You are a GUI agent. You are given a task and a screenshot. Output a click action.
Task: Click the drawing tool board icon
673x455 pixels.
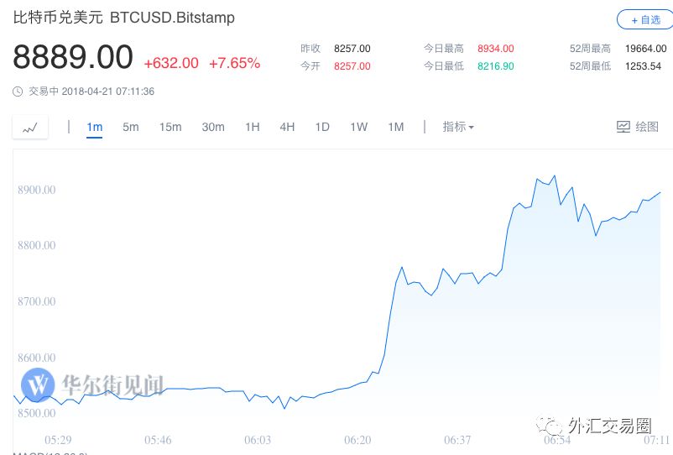click(x=623, y=127)
